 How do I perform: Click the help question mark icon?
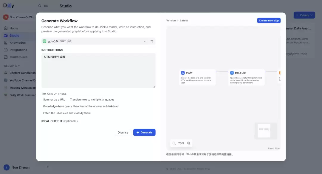click(48, 167)
